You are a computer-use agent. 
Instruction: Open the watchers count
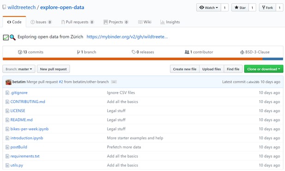tap(224, 8)
